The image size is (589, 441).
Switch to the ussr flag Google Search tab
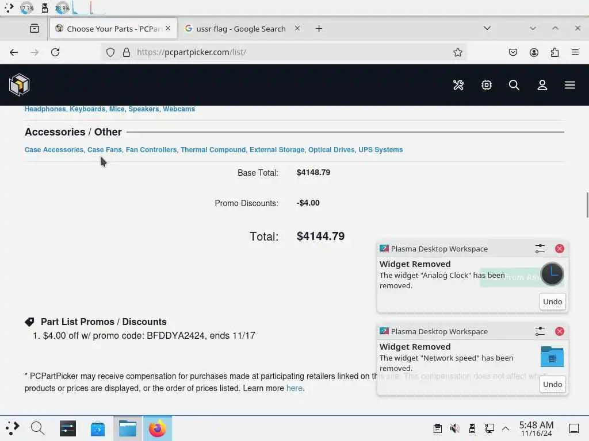click(x=241, y=29)
